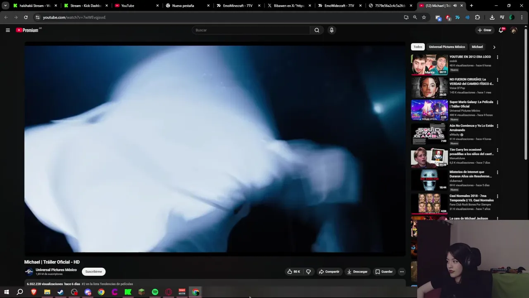
Task: Open Brave browser from the taskbar
Action: (x=33, y=292)
